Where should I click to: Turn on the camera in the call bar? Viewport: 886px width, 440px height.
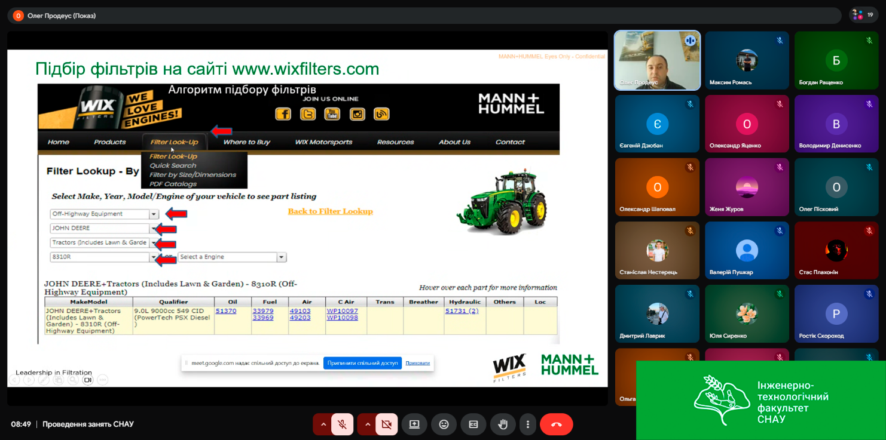[387, 424]
